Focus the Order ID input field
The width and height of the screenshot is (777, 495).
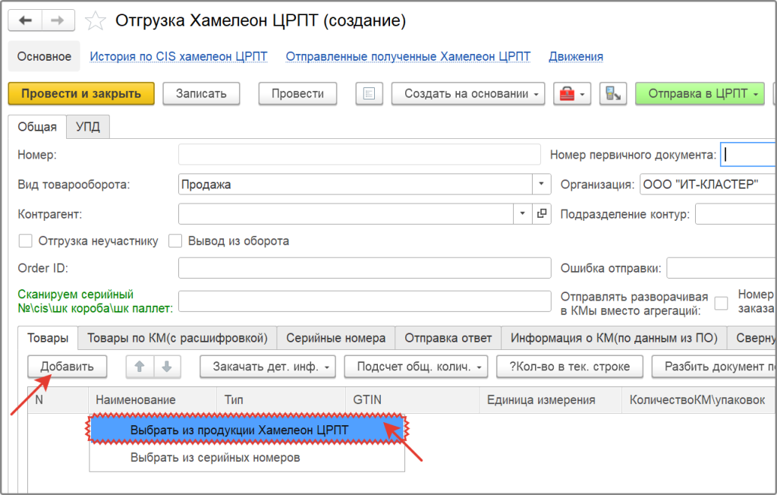click(x=365, y=268)
